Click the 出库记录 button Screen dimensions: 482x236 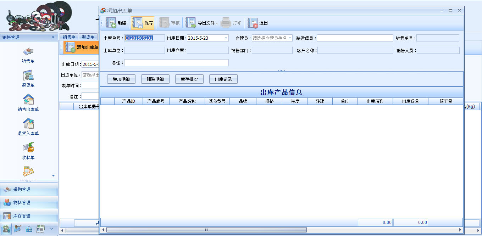tap(223, 79)
